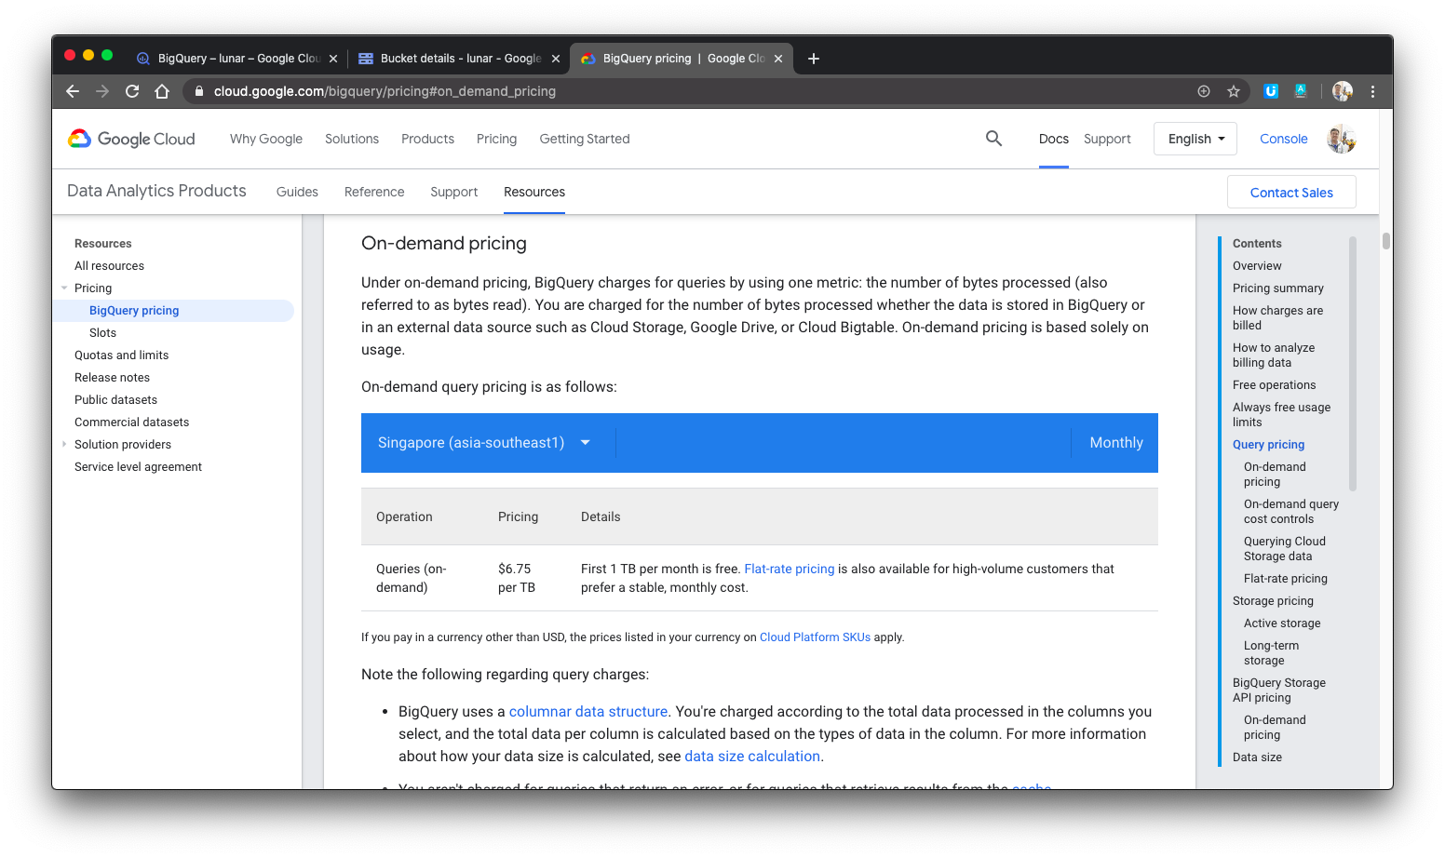Open the English language dropdown

pyautogui.click(x=1195, y=138)
